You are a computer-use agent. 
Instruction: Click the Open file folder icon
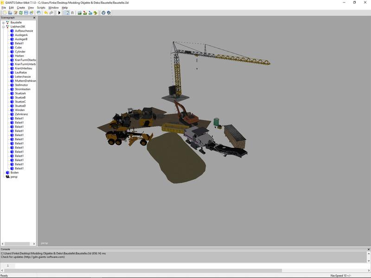point(9,13)
